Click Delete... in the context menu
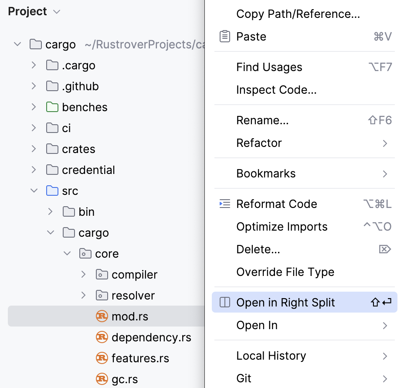This screenshot has height=388, width=404. [258, 249]
